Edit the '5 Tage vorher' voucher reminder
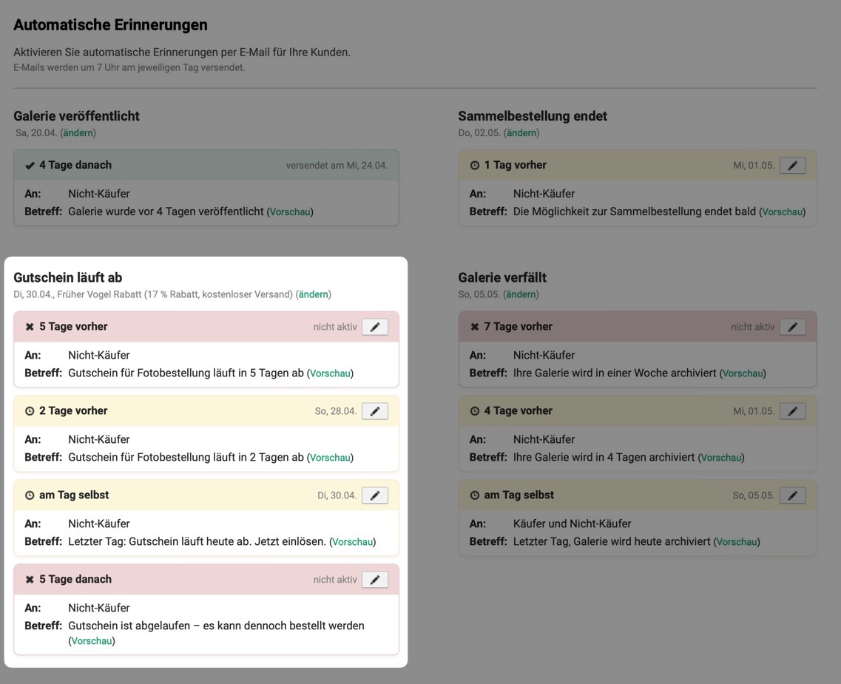The image size is (841, 684). tap(374, 327)
